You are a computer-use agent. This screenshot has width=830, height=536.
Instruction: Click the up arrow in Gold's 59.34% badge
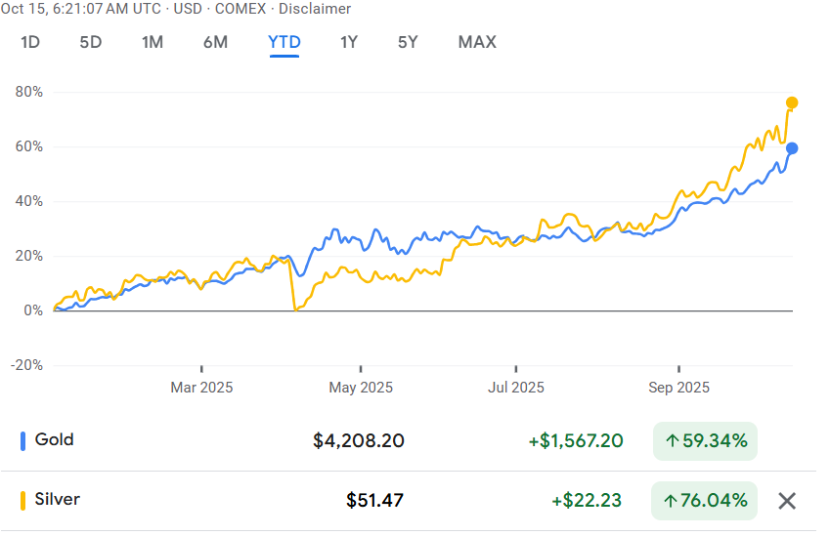673,441
